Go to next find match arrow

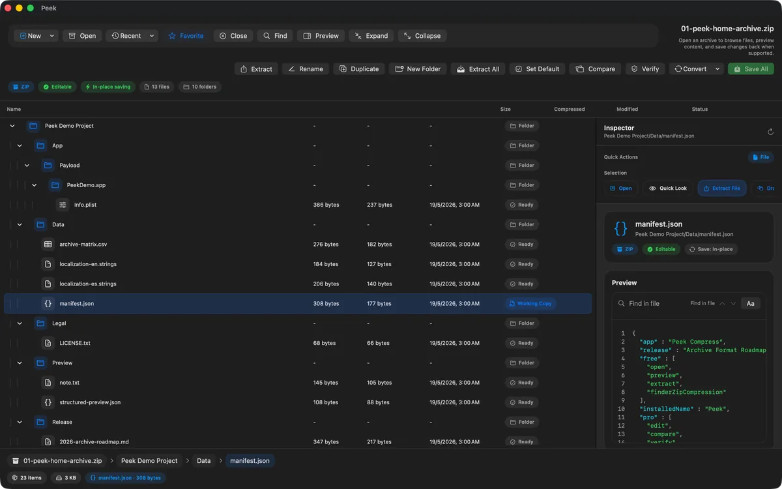point(733,303)
